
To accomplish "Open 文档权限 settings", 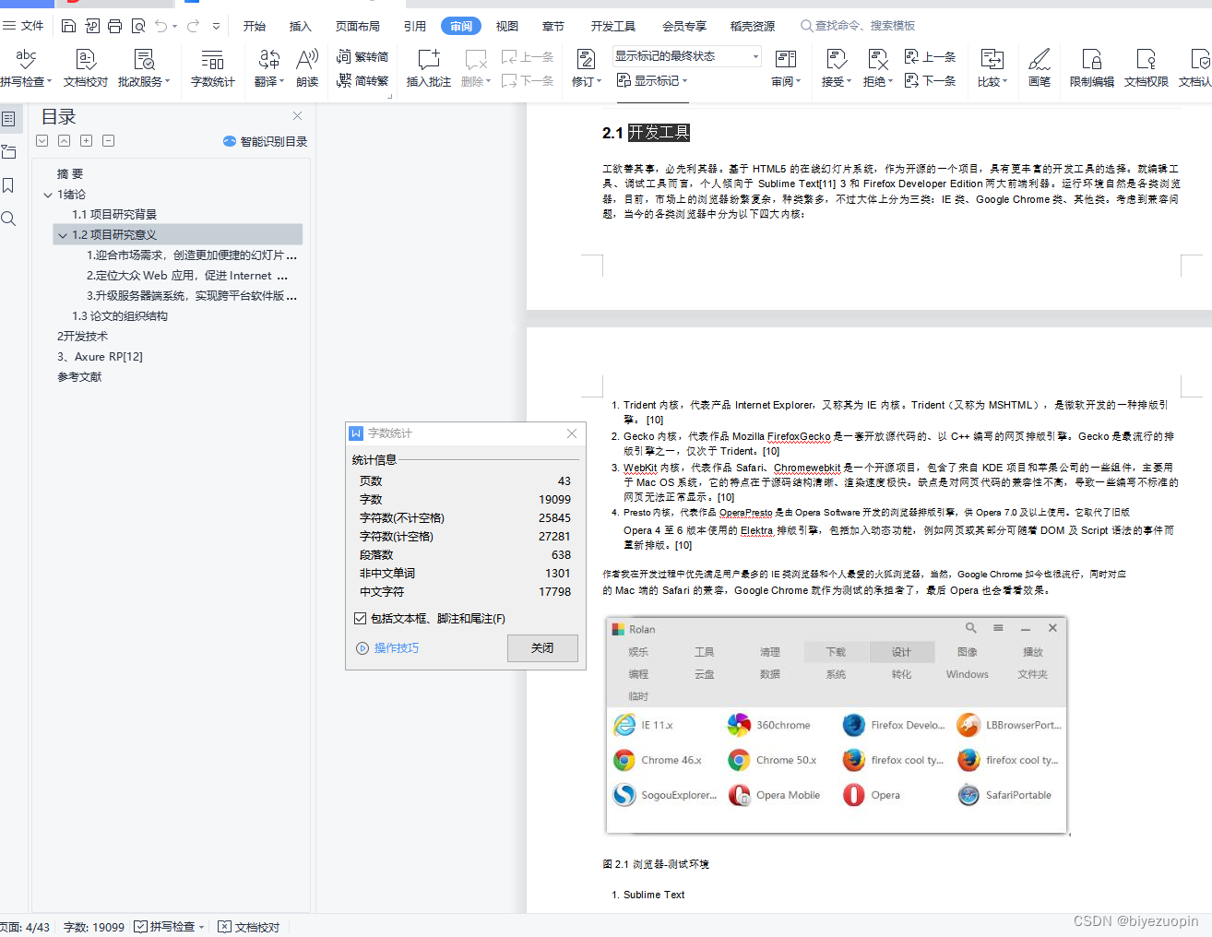I will click(1147, 69).
